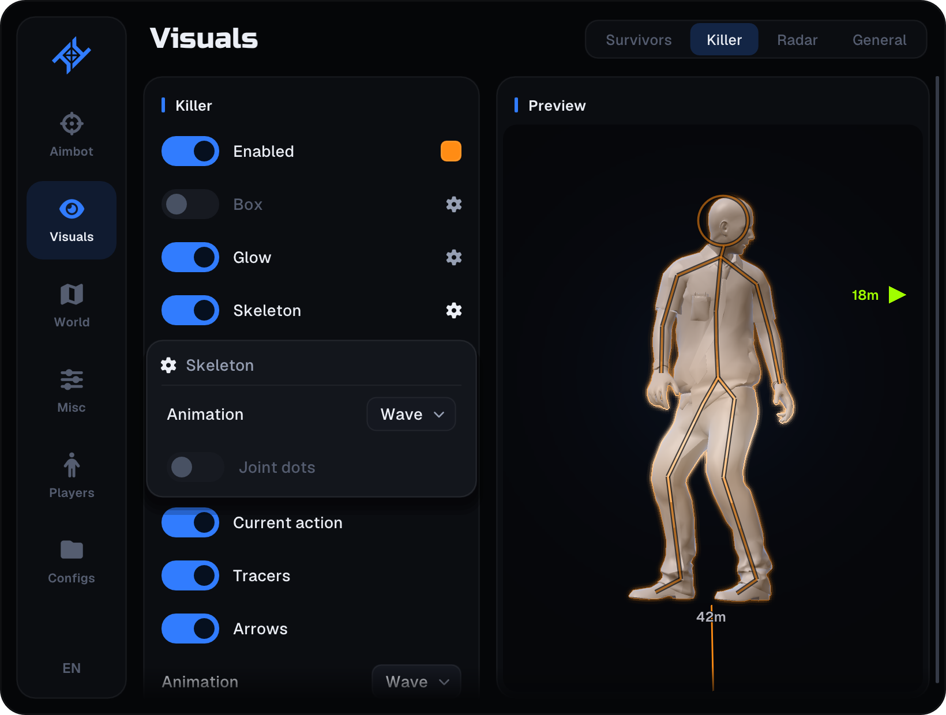Turn on the Box toggle
The width and height of the screenshot is (946, 715).
190,204
